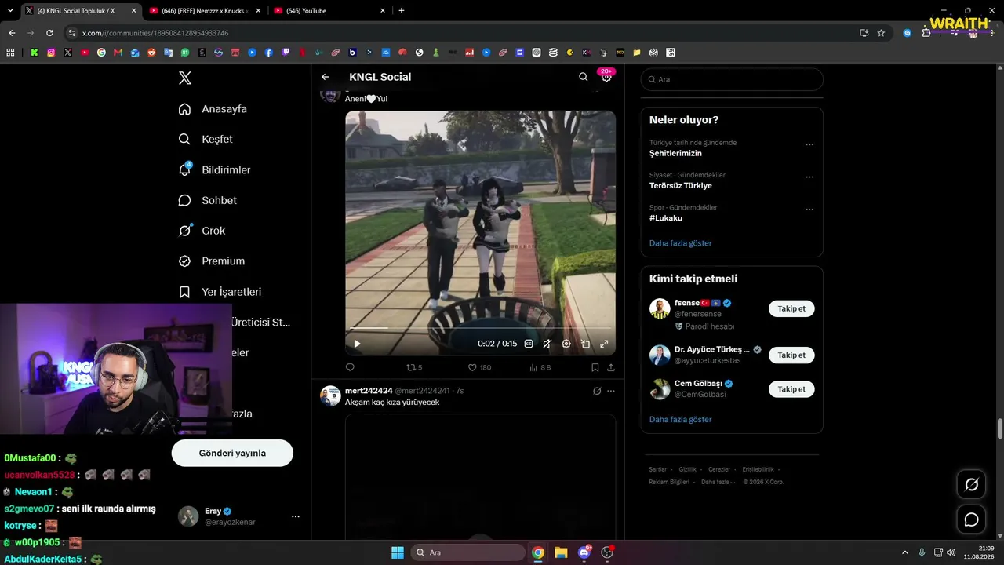Go to Anasayfa in the sidebar
1004x565 pixels.
[213, 109]
